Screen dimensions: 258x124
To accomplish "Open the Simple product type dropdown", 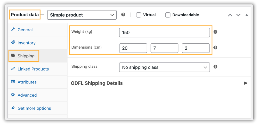I will (82, 15).
